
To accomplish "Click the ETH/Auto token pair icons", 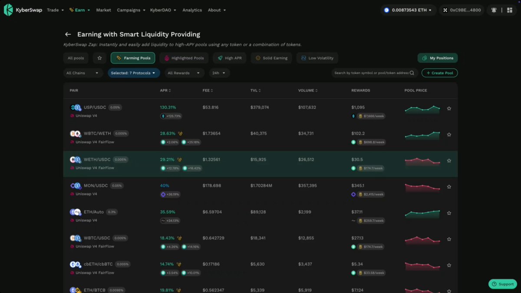I will pyautogui.click(x=76, y=212).
